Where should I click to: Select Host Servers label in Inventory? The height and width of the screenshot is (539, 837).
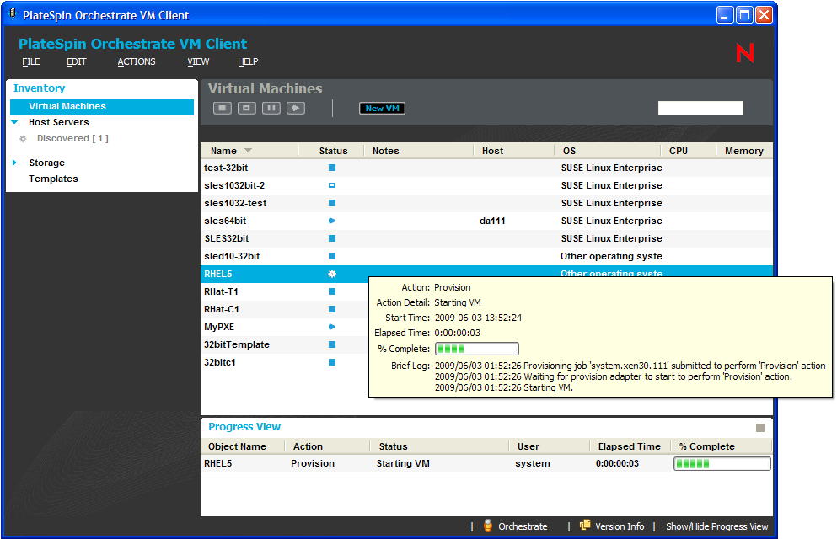coord(59,122)
